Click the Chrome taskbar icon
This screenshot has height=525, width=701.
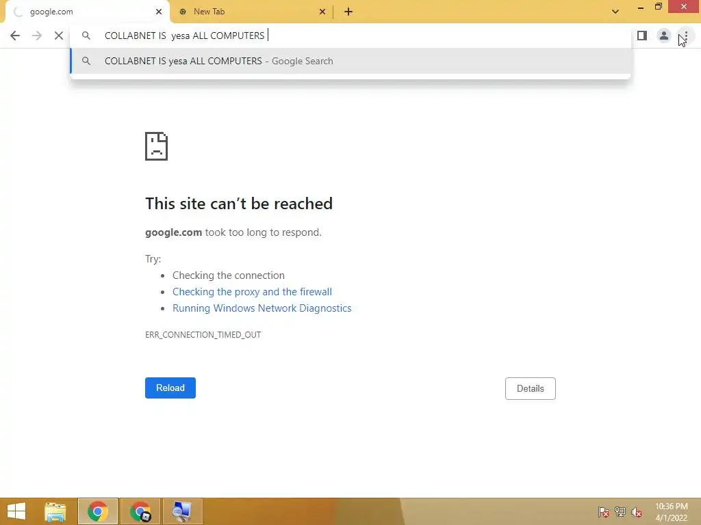tap(98, 511)
